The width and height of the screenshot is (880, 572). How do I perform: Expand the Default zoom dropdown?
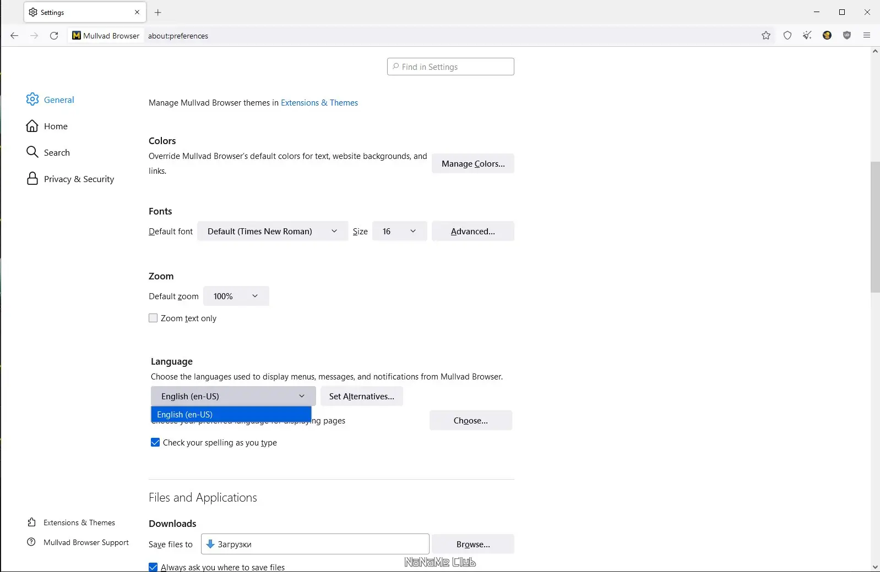click(236, 296)
